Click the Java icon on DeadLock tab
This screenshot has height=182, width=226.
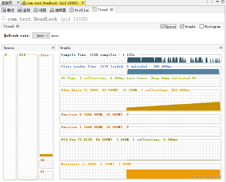pos(24,3)
